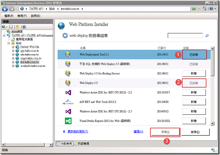Click the 已發行 column header
Screen dimensions: 220x155
point(162,48)
